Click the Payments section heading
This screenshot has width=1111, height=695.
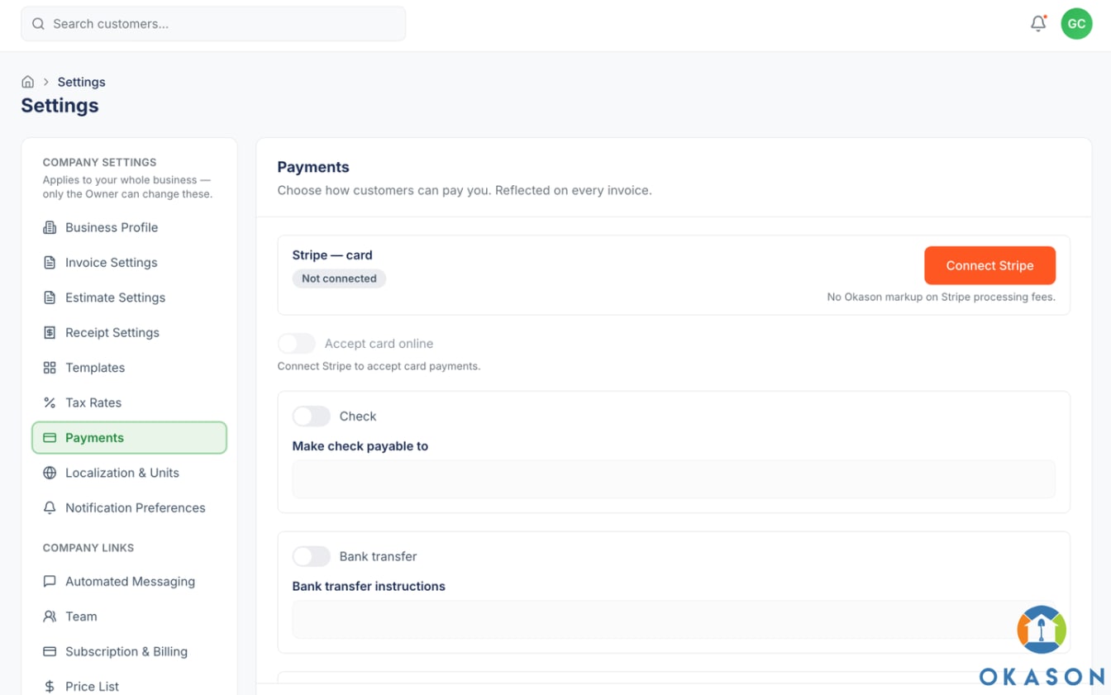pos(313,167)
